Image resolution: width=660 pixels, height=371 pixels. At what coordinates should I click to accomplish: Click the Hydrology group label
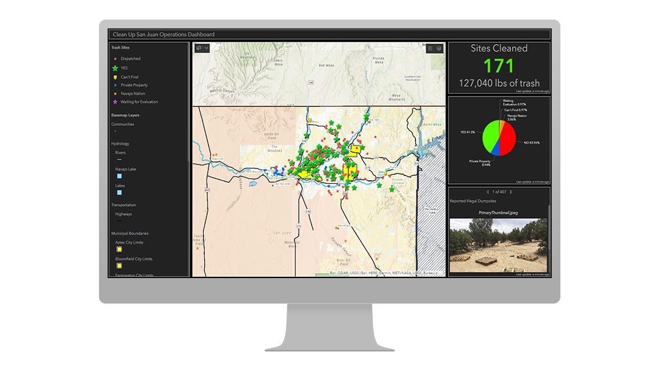(120, 144)
